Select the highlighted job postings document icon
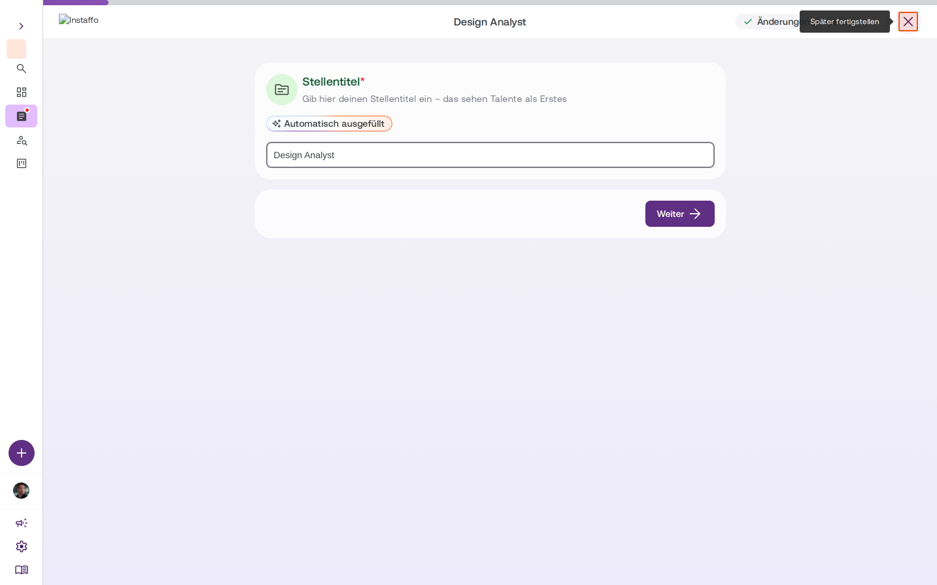 [x=22, y=116]
